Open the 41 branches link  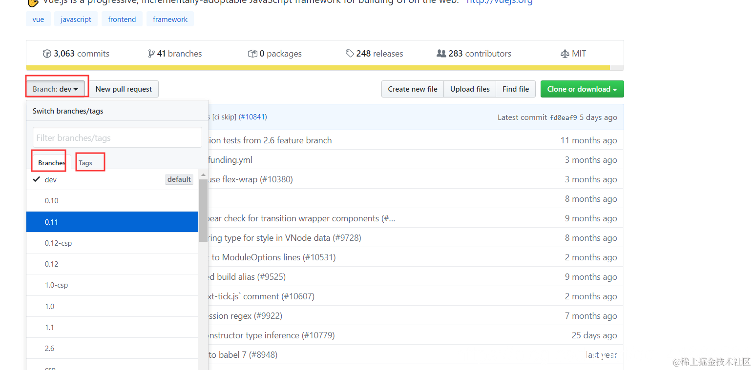[x=175, y=54]
